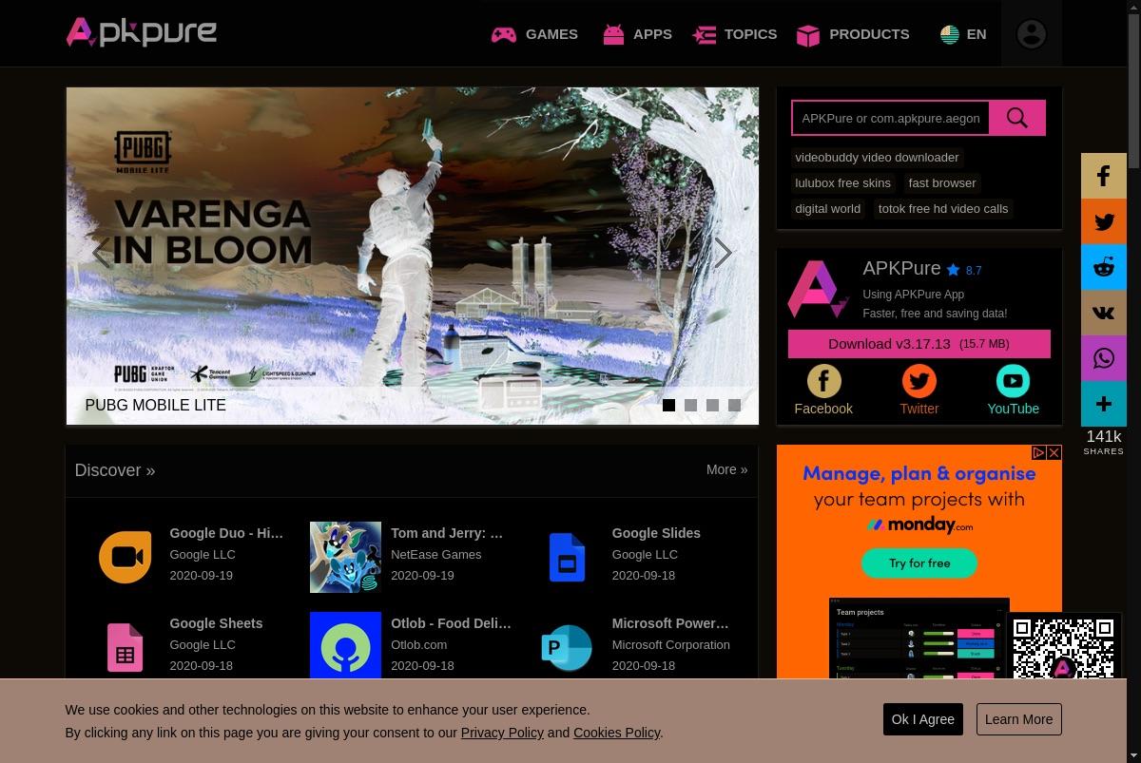Open the Microsoft PowerPoint app icon

[567, 647]
